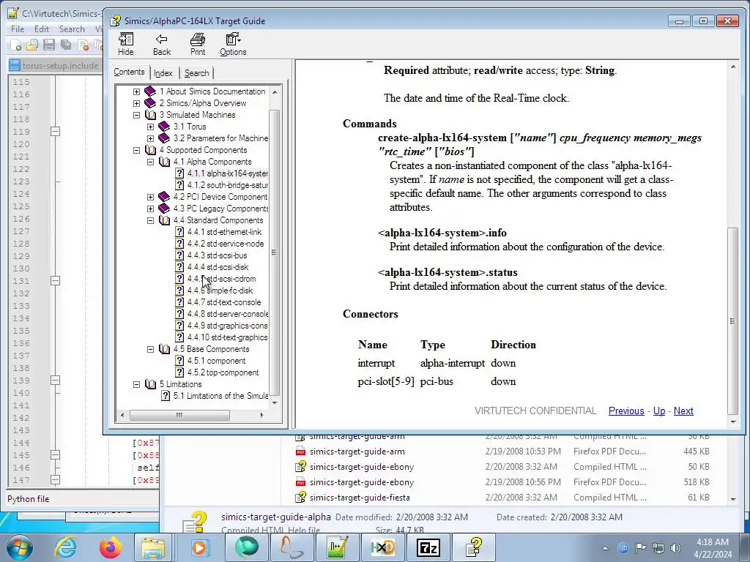The image size is (750, 562).
Task: Expand 3.2 Parameters for Machine node
Action: (x=150, y=138)
